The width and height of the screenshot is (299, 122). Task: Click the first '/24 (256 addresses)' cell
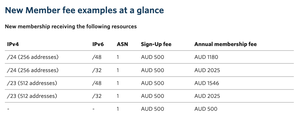pyautogui.click(x=33, y=57)
